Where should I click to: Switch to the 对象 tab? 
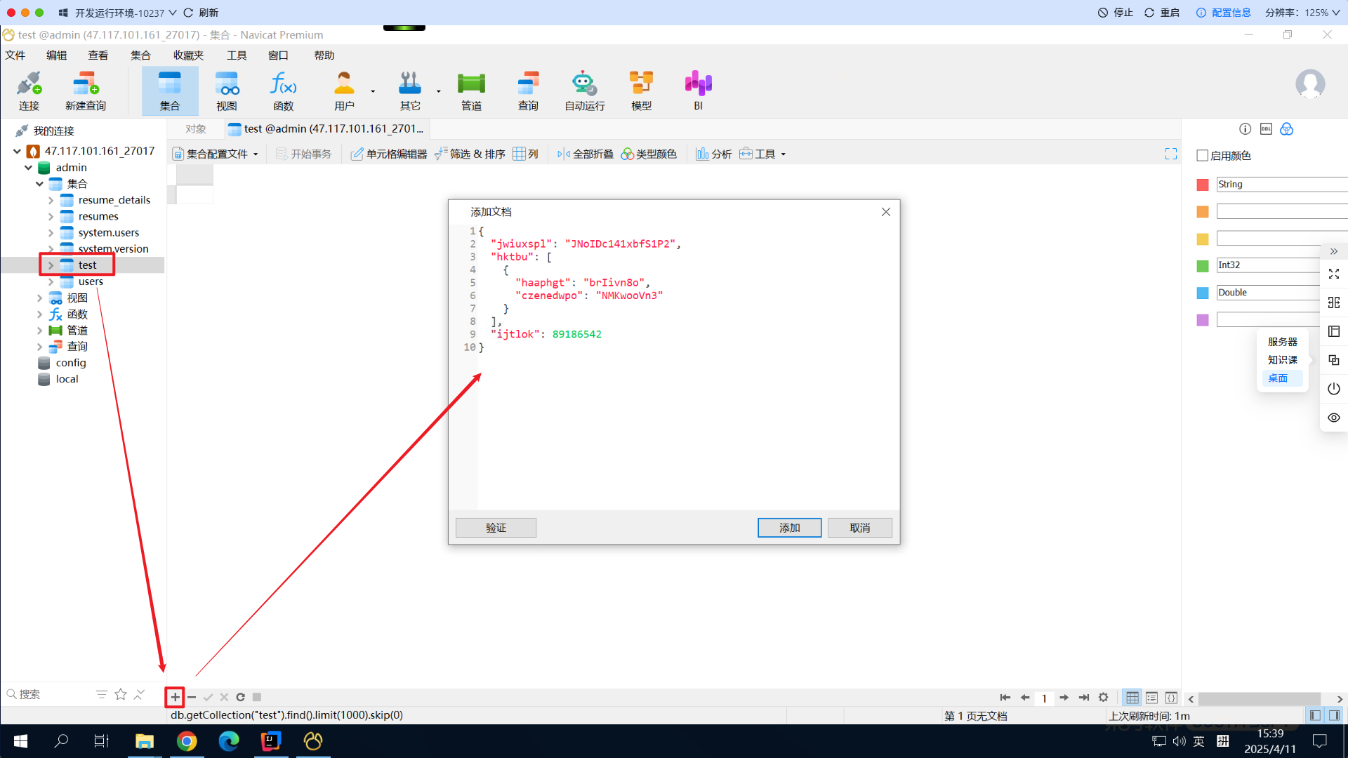click(x=196, y=129)
